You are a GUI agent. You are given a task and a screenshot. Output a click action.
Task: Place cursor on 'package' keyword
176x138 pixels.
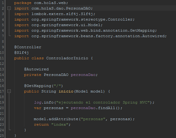23,3
